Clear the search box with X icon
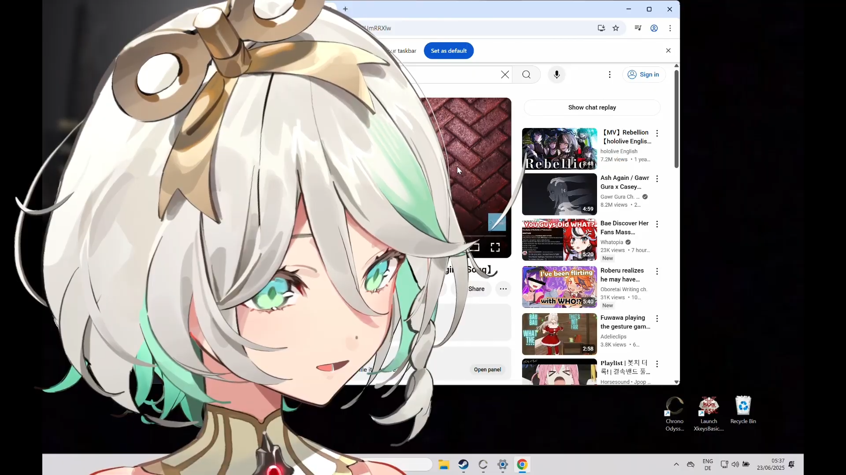 [x=505, y=75]
